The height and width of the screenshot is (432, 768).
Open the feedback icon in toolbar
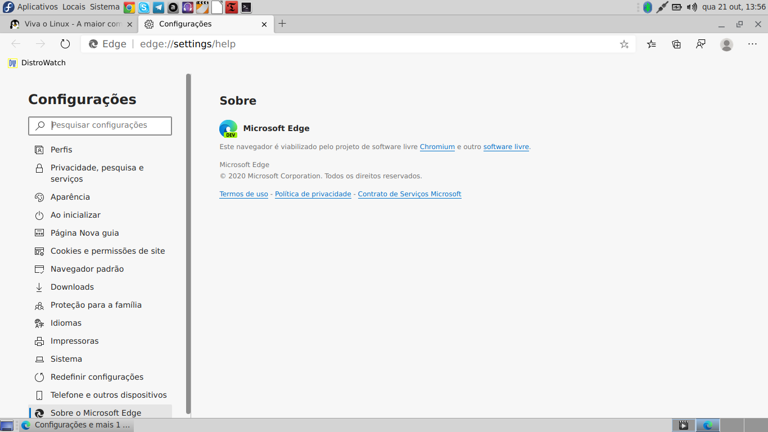click(701, 44)
